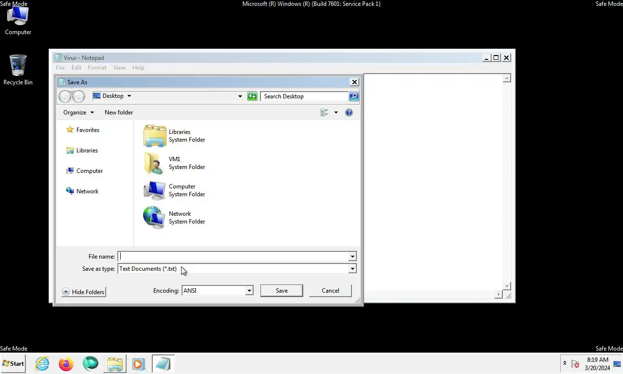The height and width of the screenshot is (374, 623).
Task: Open Notepad's File menu
Action: [60, 68]
